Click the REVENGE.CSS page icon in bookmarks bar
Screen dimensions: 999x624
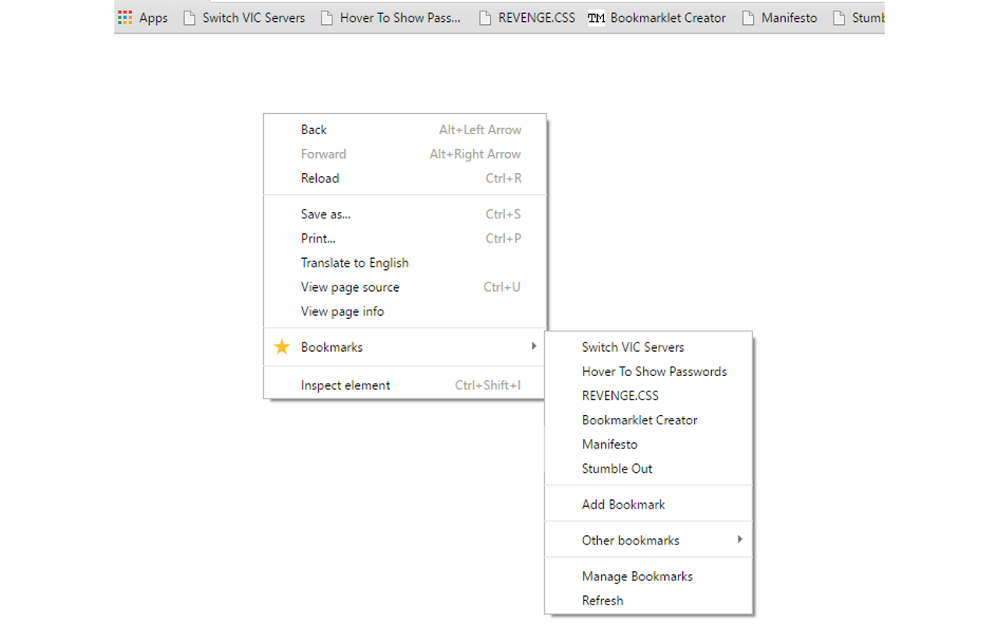pos(485,17)
